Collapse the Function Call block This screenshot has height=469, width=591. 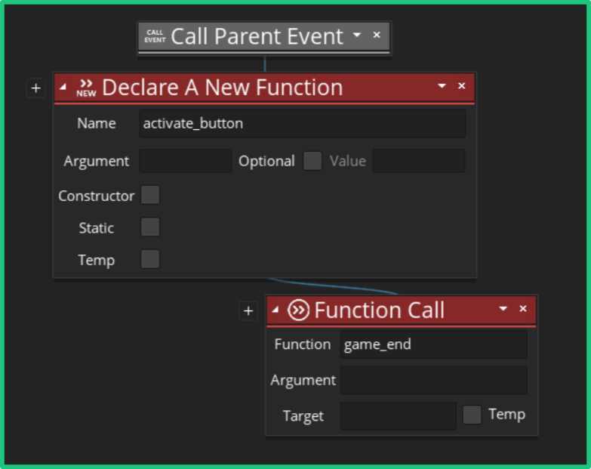[x=275, y=310]
